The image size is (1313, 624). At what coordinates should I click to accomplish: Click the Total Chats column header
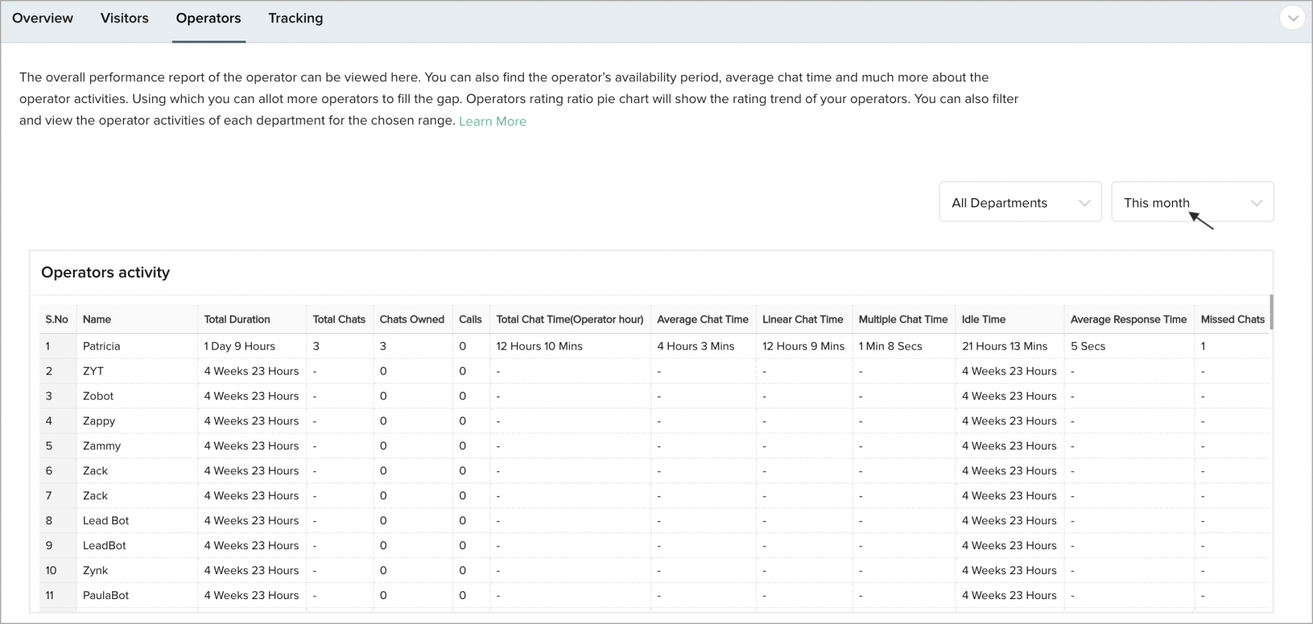(339, 320)
